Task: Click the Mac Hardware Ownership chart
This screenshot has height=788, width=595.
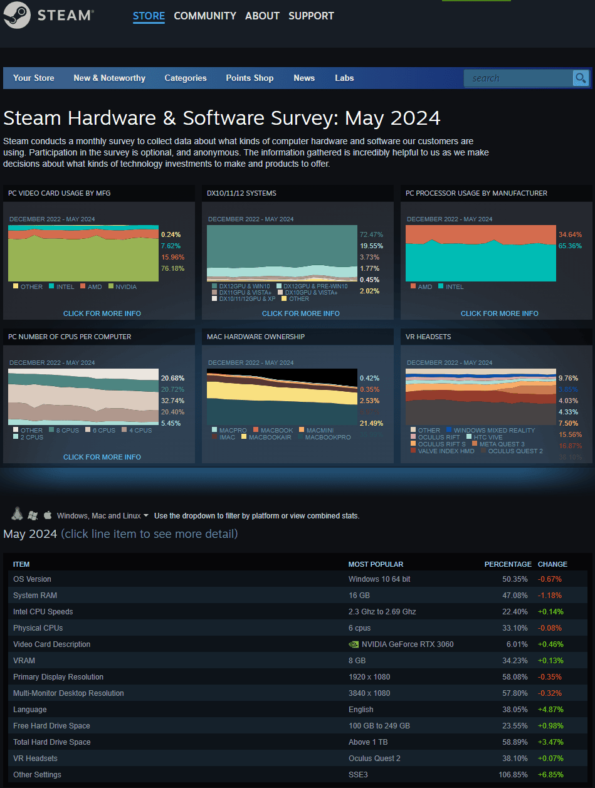Action: (x=283, y=397)
